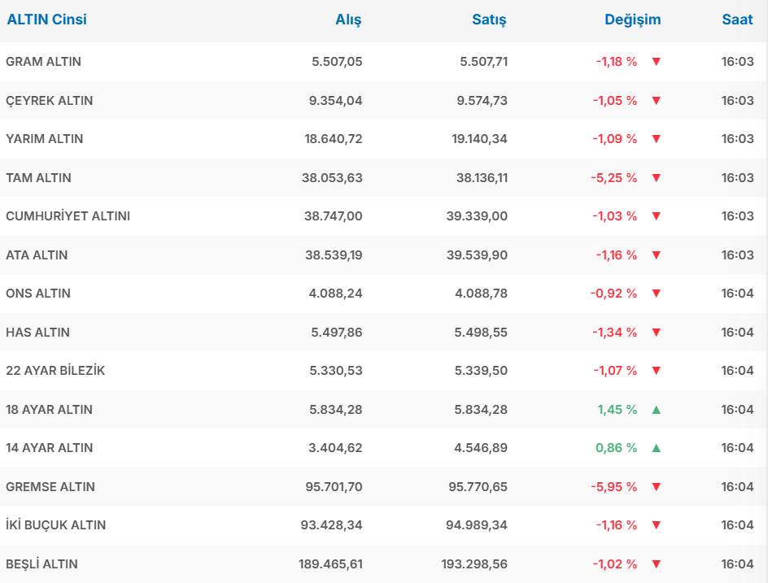Select the 22 AYAR BİLEZİK entry
The width and height of the screenshot is (768, 583).
click(55, 371)
